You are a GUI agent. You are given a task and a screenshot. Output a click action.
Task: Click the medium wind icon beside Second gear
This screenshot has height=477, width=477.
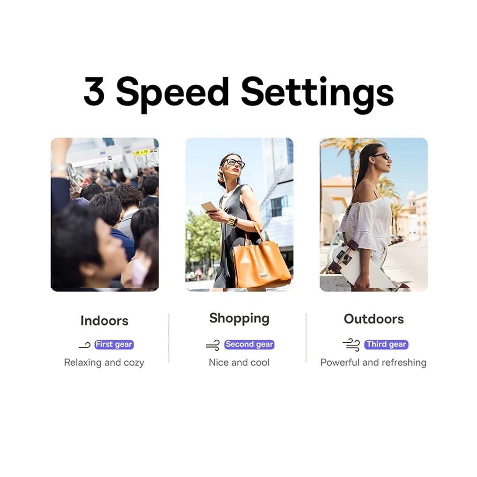pos(212,345)
